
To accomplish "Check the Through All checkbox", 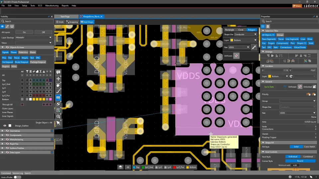I will point(22,104).
